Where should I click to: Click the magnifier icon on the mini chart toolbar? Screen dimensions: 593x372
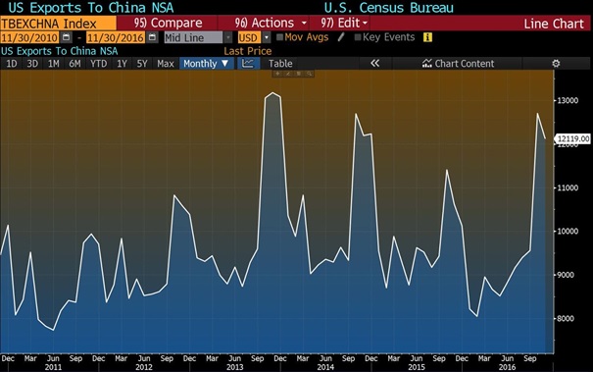click(309, 74)
